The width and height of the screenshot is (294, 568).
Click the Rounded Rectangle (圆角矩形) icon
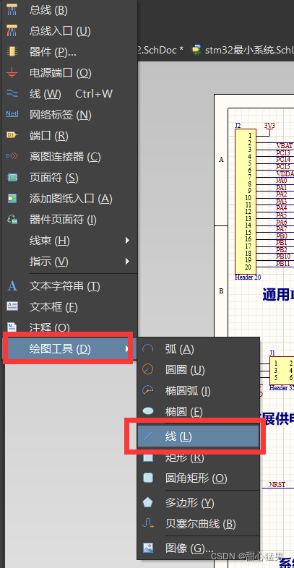[x=148, y=478]
